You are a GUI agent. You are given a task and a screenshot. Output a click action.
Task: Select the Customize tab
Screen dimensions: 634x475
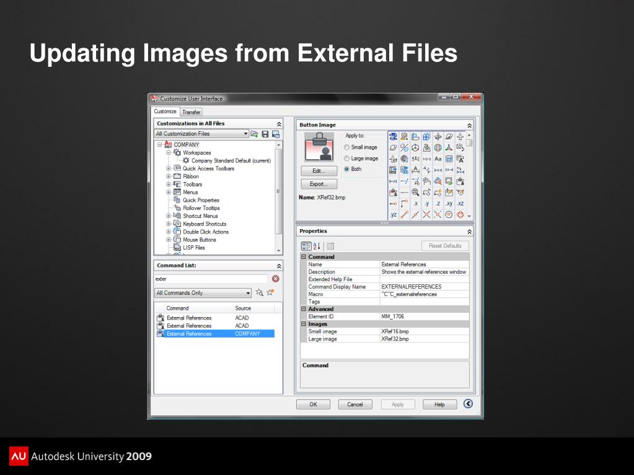[x=165, y=111]
